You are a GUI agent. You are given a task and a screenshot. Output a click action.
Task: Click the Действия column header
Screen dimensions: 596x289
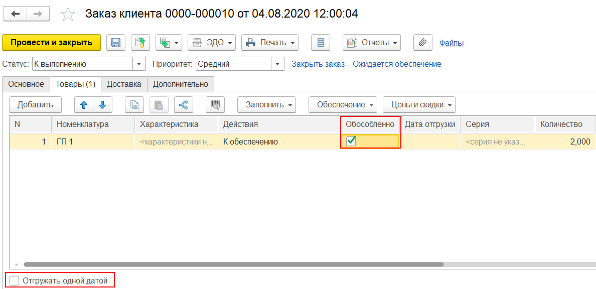click(x=279, y=124)
